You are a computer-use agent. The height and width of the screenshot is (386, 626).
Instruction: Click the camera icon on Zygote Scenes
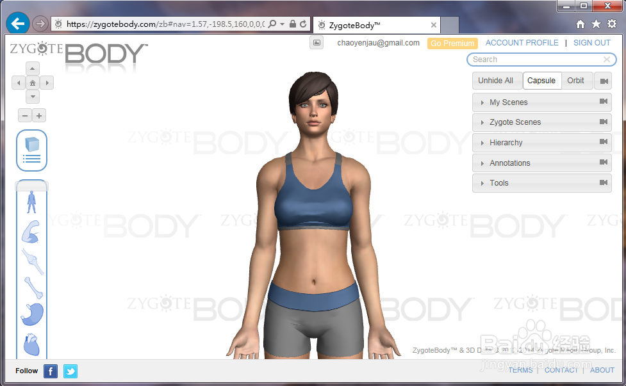[603, 122]
